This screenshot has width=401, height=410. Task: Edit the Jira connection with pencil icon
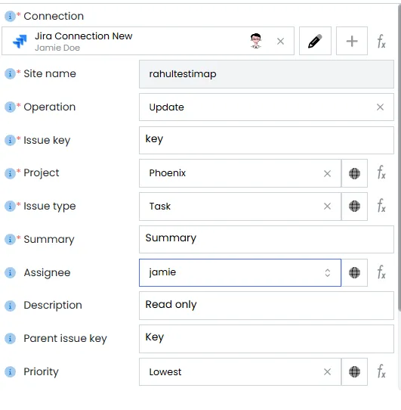315,41
